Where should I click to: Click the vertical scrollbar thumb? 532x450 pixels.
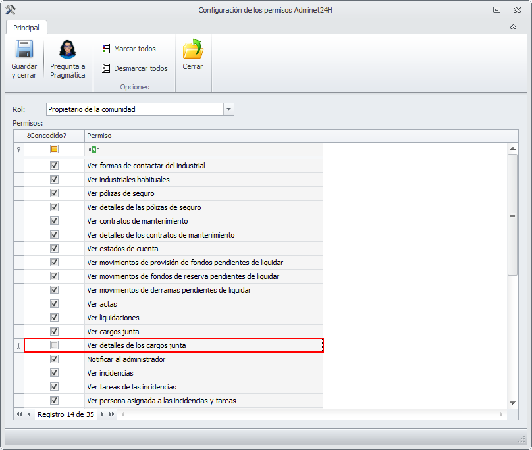pyautogui.click(x=513, y=214)
